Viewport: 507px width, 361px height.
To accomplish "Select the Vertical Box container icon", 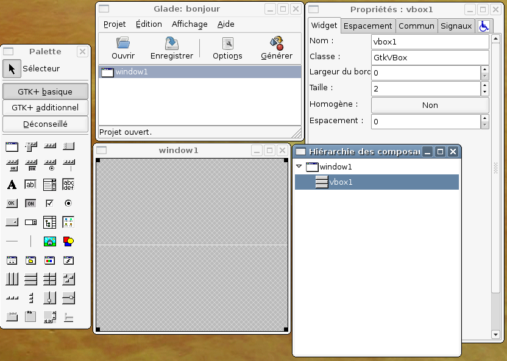I will pyautogui.click(x=30, y=279).
